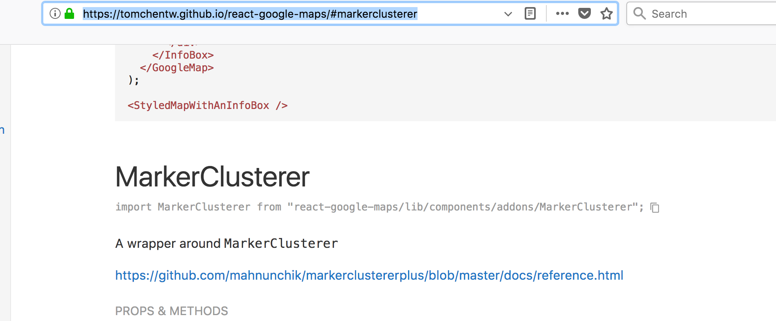The image size is (776, 321).
Task: Copy the MarkerClusterer import statement
Action: [655, 208]
